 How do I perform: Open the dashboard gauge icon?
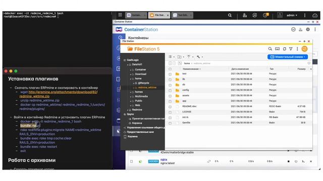tap(315, 16)
